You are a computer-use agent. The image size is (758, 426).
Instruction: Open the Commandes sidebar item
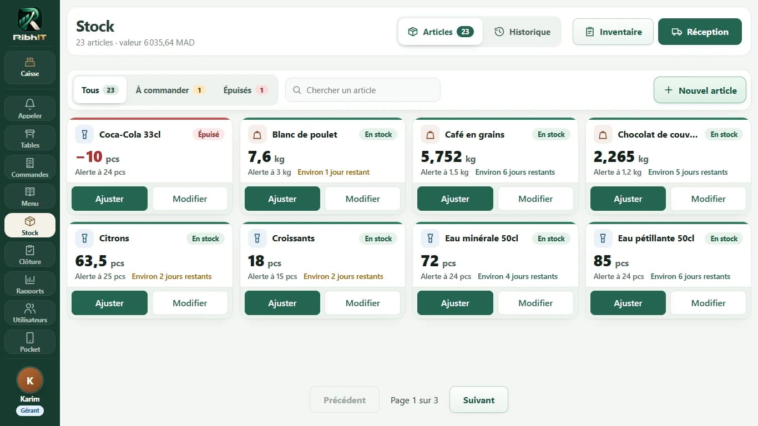pyautogui.click(x=30, y=167)
